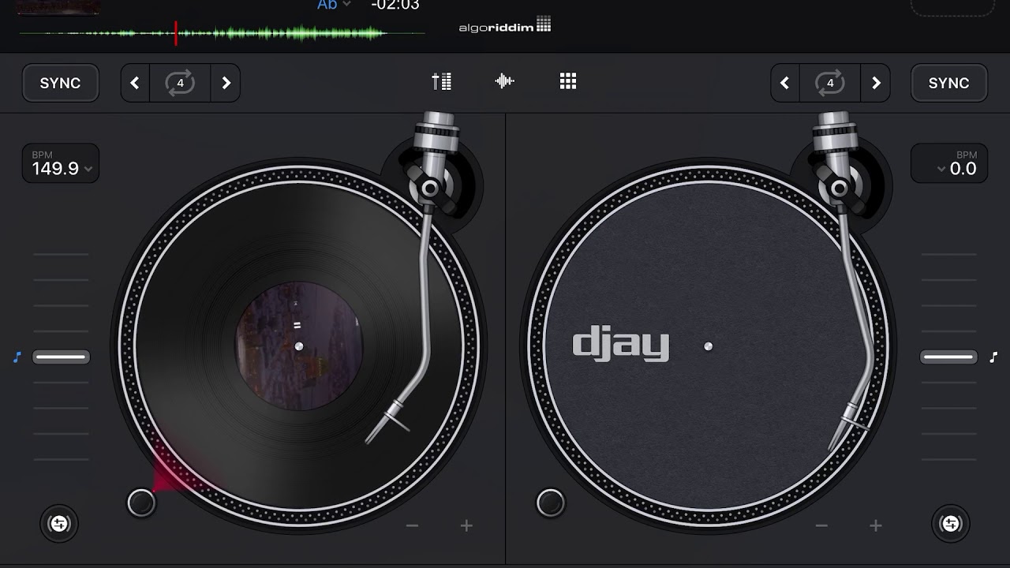Click the green waveform overview track position
Viewport: 1010px width, 568px height.
click(221, 33)
